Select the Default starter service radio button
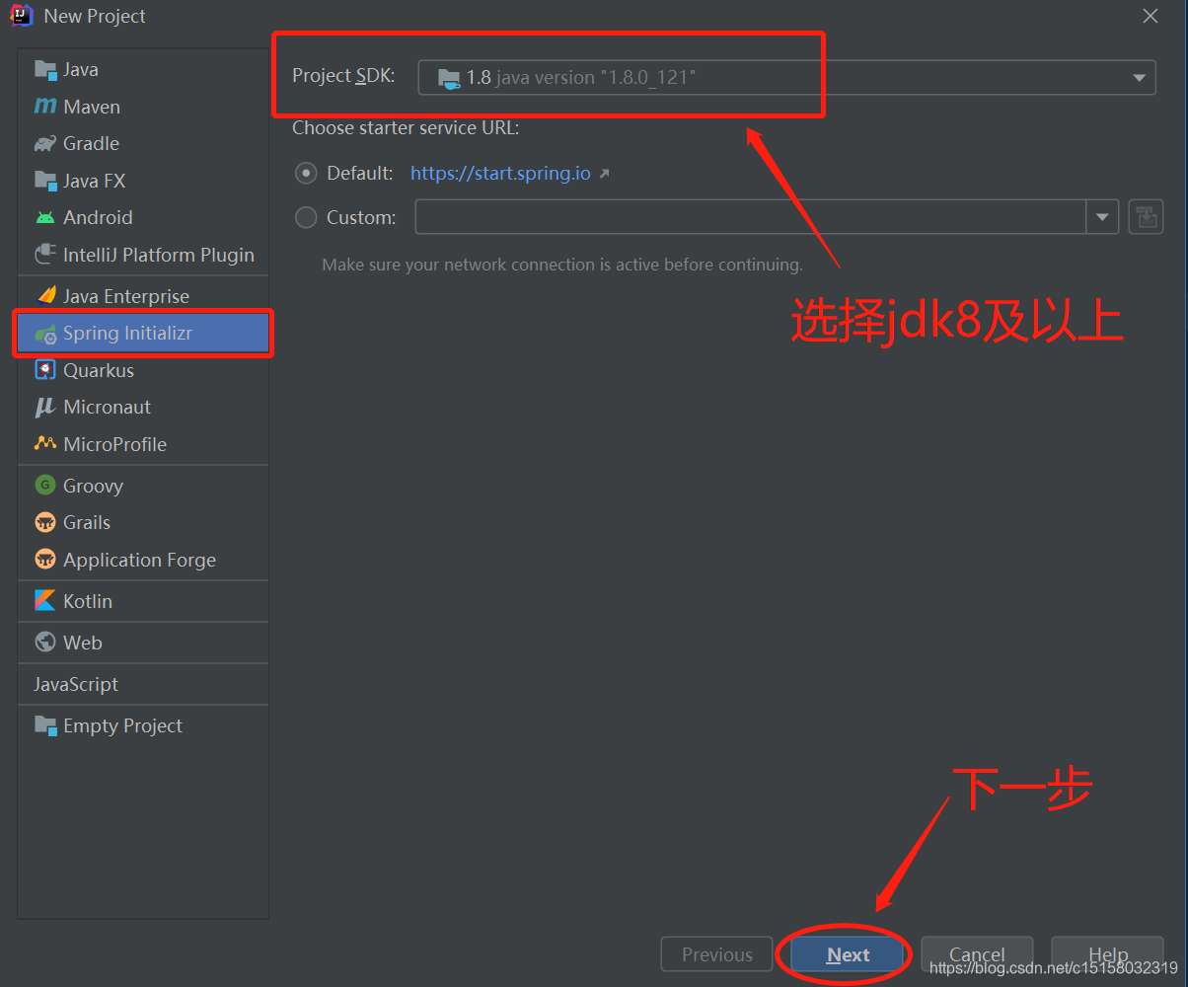Screen dimensions: 1188x987 (307, 173)
